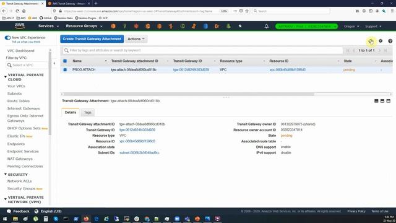Open Security Groups in sidebar
396x223 pixels.
coord(22,188)
